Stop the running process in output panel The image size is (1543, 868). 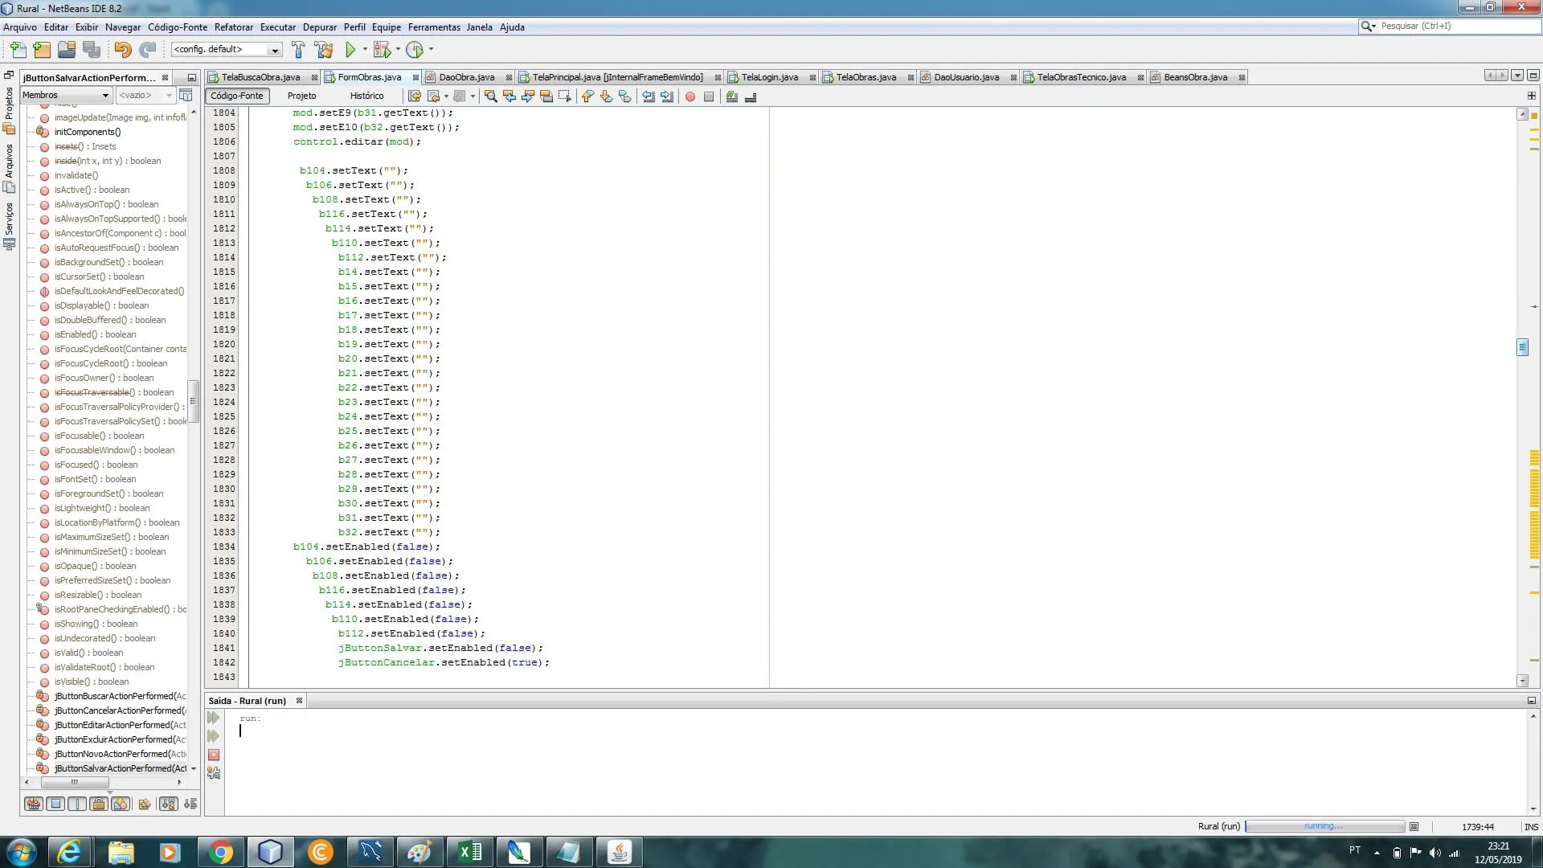[214, 755]
